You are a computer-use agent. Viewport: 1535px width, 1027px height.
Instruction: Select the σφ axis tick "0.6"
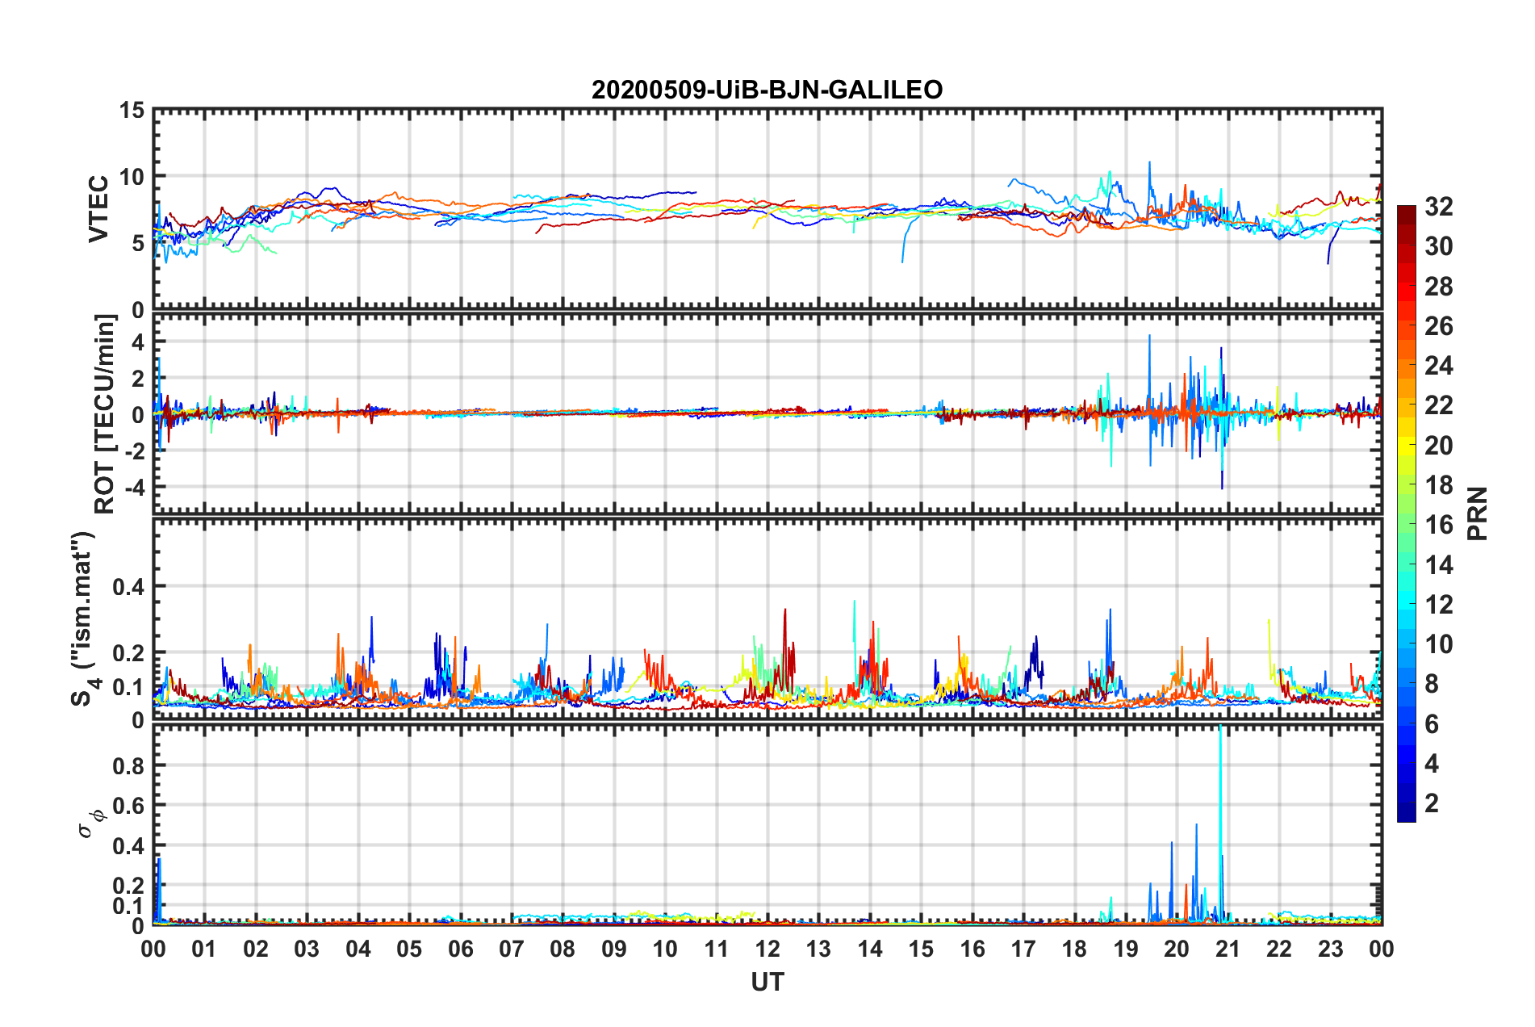coord(128,806)
